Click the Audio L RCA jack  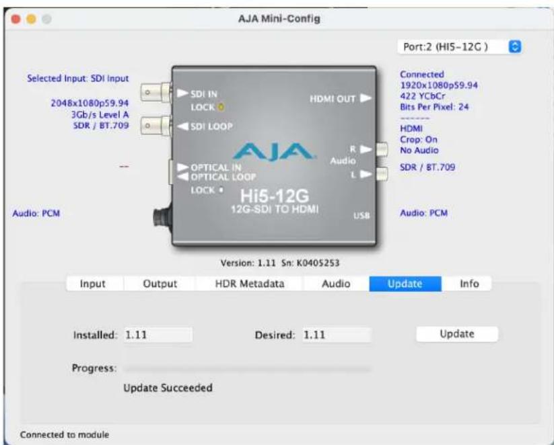(x=382, y=174)
